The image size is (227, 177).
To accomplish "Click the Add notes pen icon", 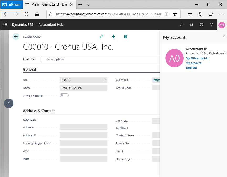I will pos(200,14).
